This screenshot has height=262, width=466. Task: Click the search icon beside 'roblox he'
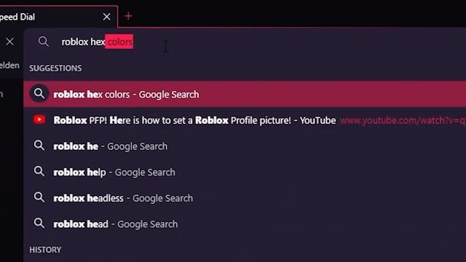(x=39, y=146)
